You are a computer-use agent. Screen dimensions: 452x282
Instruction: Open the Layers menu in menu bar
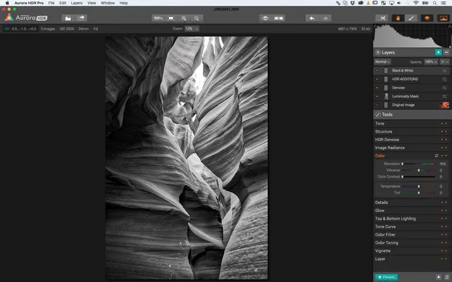point(76,3)
